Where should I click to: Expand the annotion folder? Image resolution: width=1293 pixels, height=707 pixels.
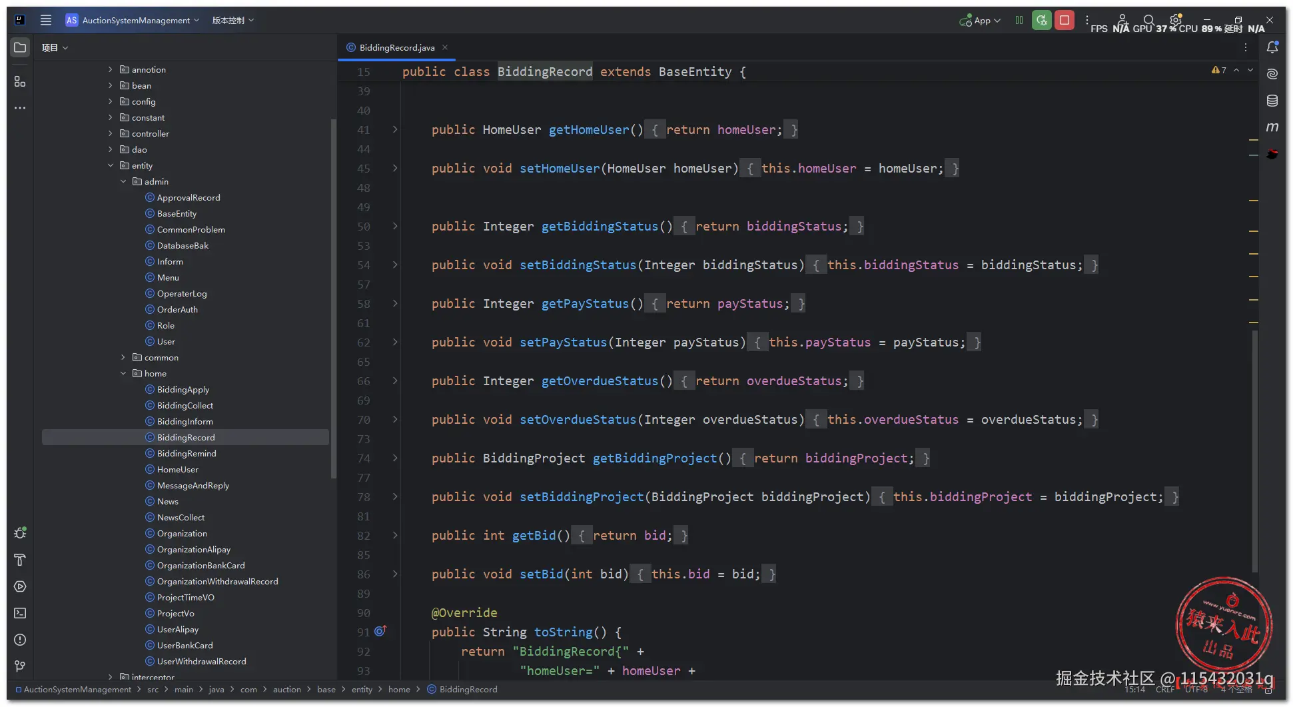111,69
